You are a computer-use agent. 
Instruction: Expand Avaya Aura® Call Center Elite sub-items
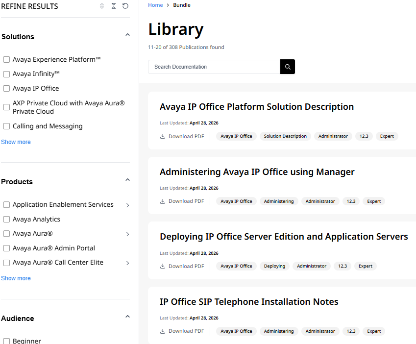tap(127, 263)
